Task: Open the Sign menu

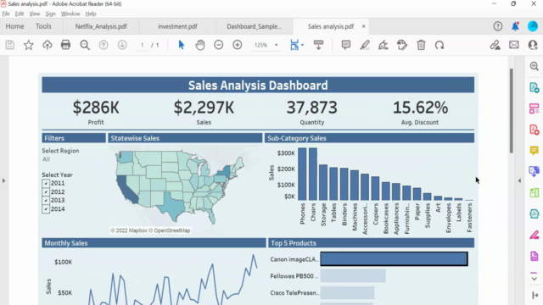Action: (50, 14)
